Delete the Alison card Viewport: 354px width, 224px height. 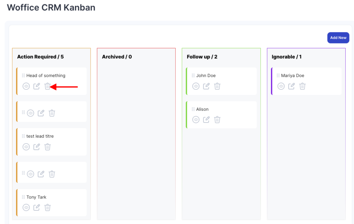tap(217, 120)
